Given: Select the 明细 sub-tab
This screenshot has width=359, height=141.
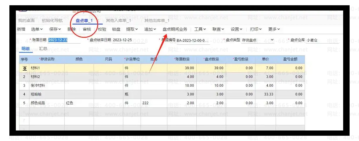Looking at the screenshot, I should (x=25, y=48).
